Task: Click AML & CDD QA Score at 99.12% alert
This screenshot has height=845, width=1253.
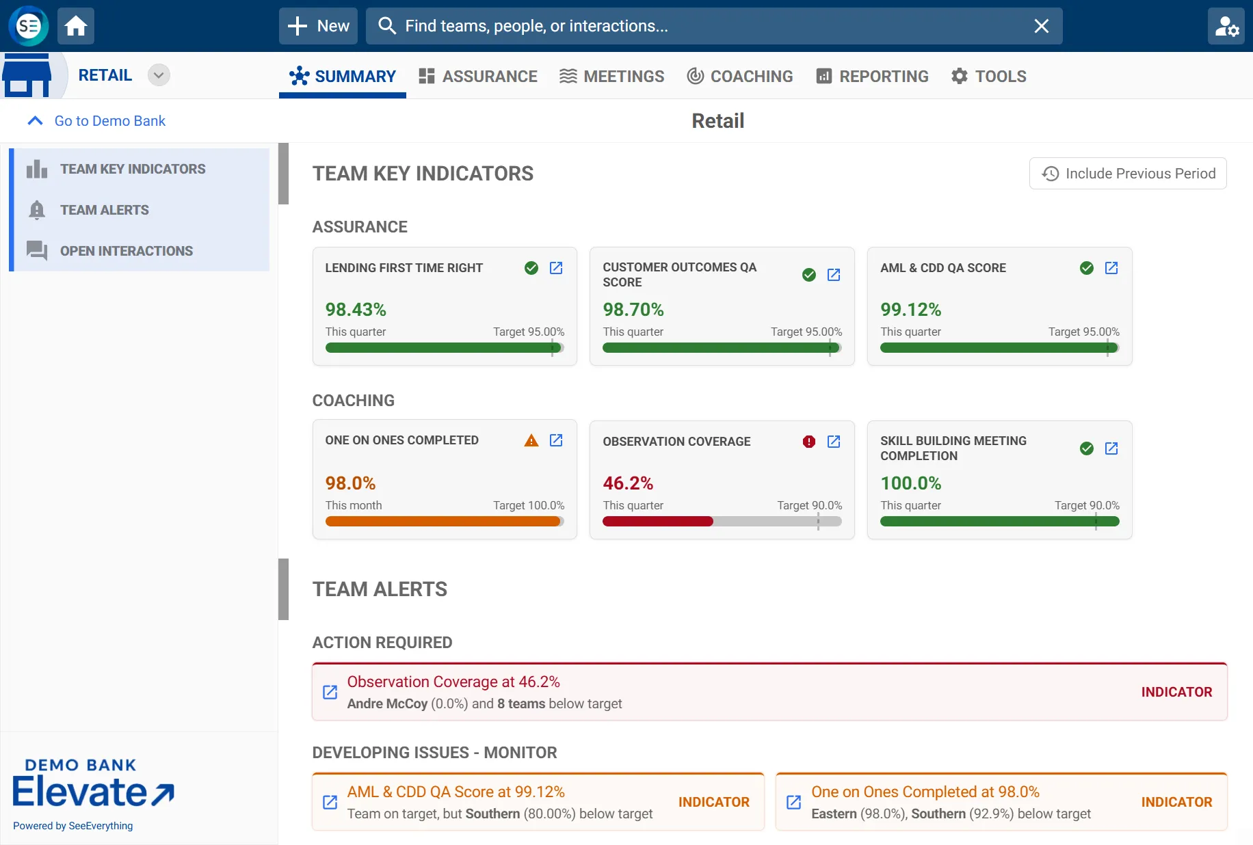Action: pos(538,802)
